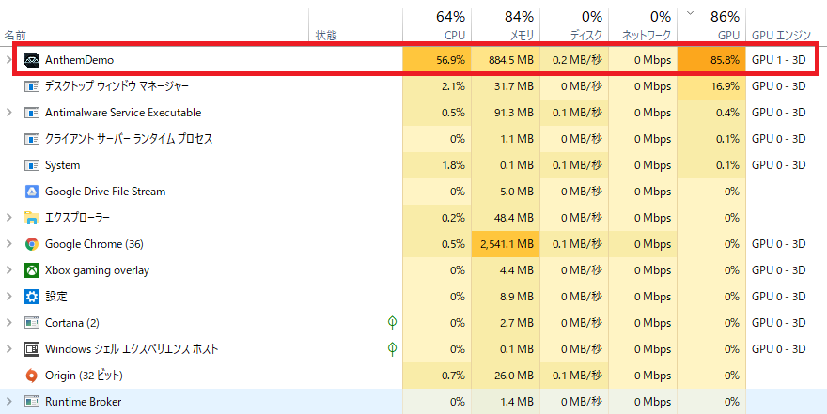
Task: Click leaf status icon on Windows シェル row
Action: point(392,348)
